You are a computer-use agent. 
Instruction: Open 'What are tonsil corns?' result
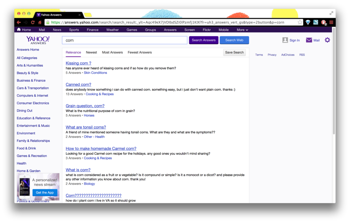[86, 127]
